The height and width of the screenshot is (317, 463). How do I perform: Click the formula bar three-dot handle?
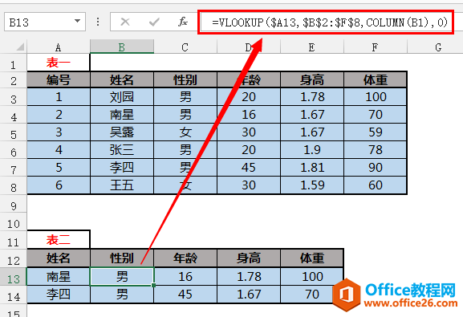(x=98, y=22)
